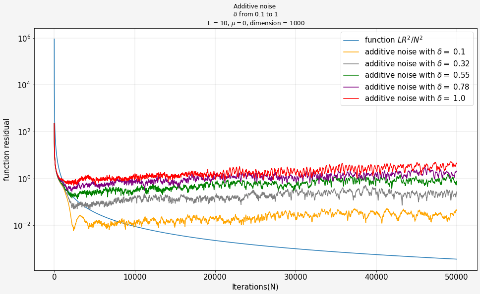This screenshot has height=294, width=480.
Task: Click the 30000 x-axis tick label
Action: (x=296, y=277)
